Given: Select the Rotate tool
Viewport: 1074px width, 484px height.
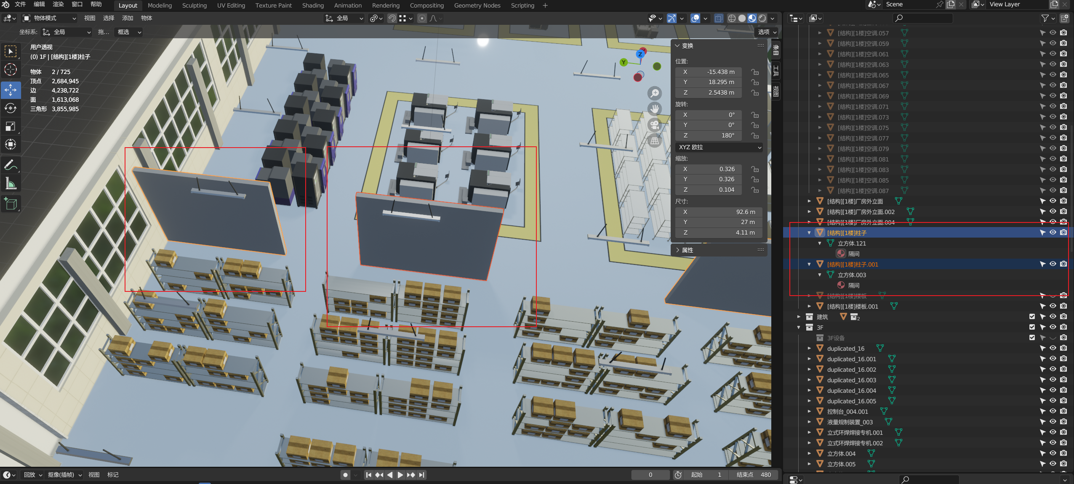Looking at the screenshot, I should pyautogui.click(x=11, y=108).
